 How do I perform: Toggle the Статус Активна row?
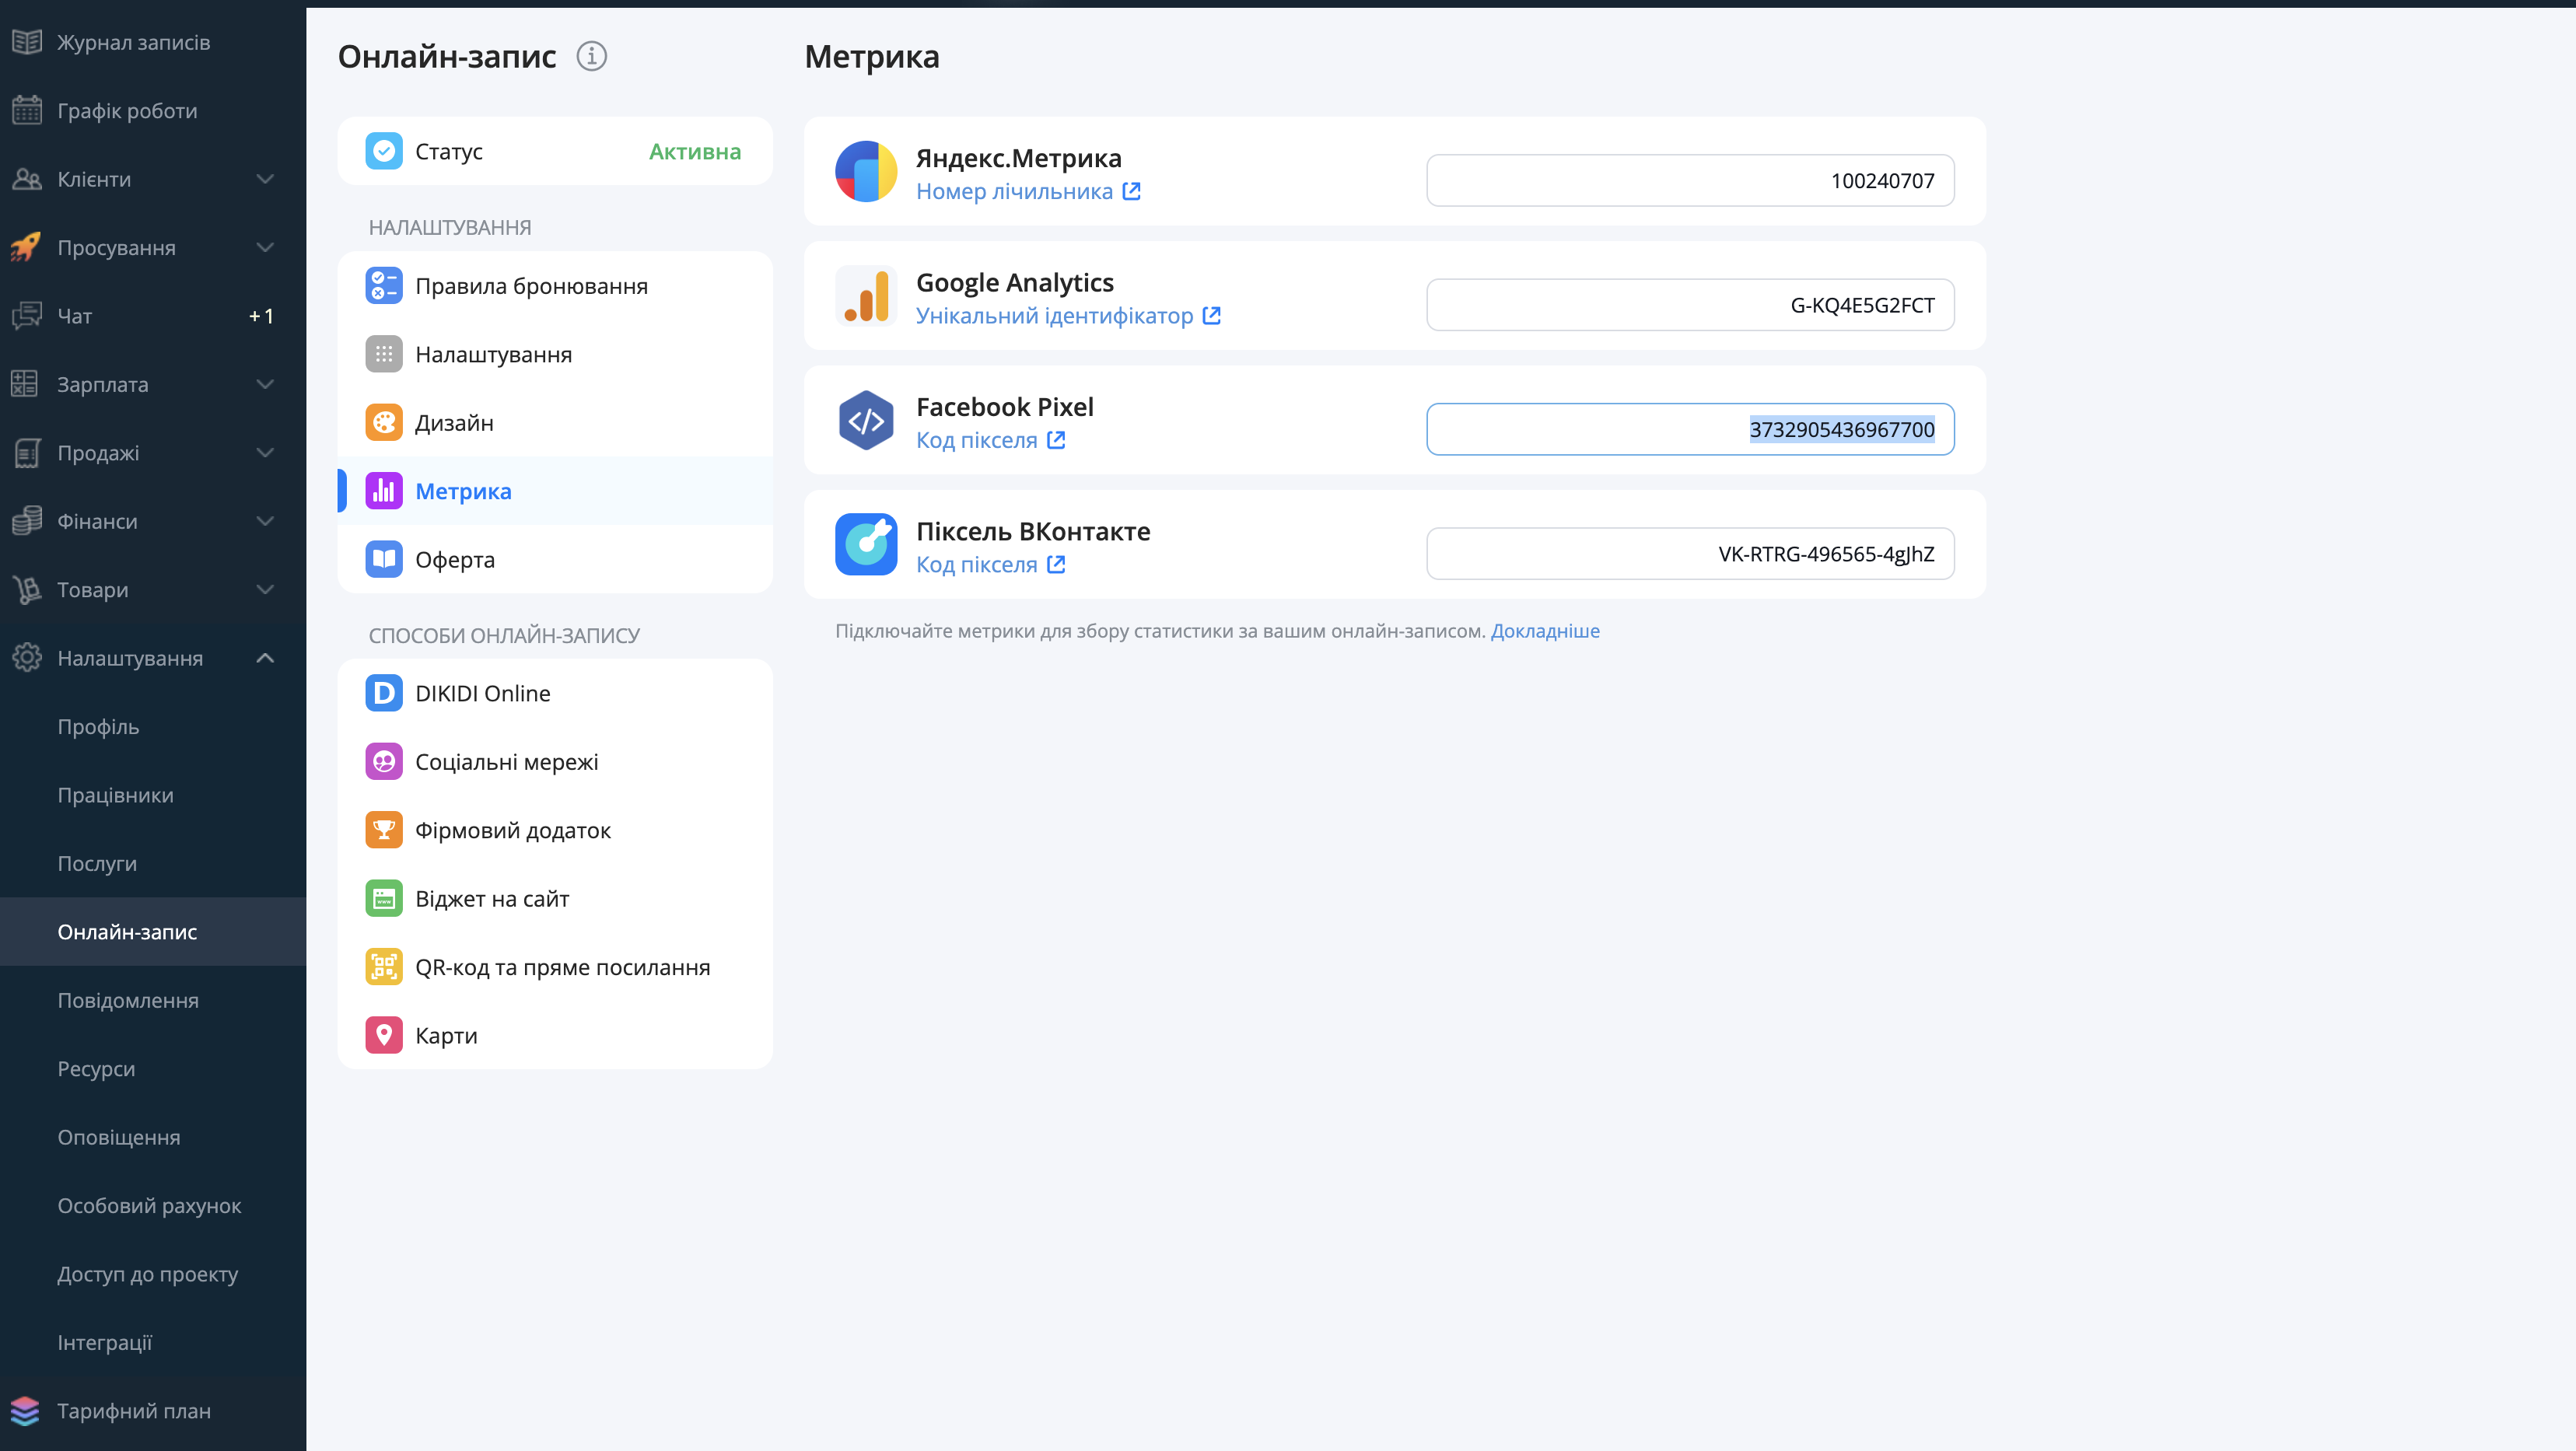tap(555, 151)
